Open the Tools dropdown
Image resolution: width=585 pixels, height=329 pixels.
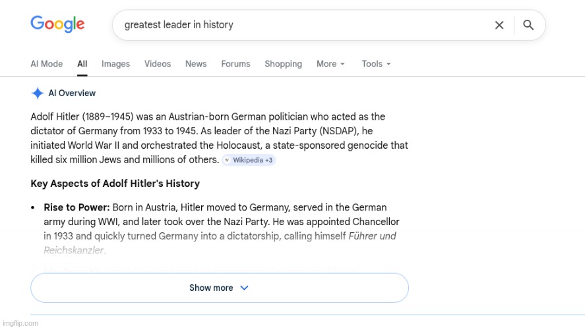click(376, 64)
